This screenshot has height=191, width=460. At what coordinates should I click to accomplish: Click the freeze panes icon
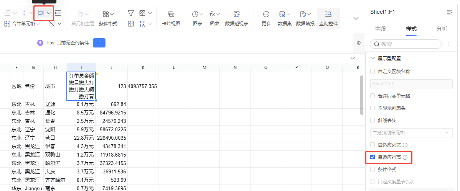coord(131,24)
